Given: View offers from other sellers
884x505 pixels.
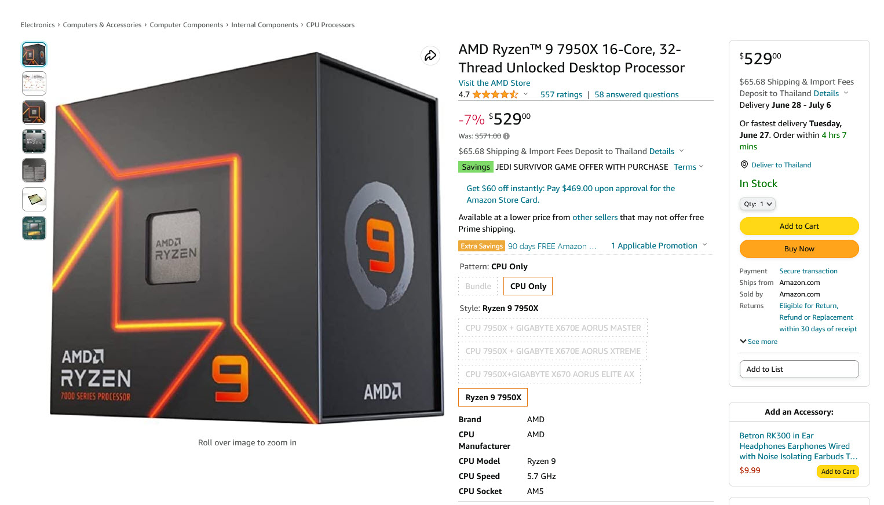Looking at the screenshot, I should click(595, 217).
